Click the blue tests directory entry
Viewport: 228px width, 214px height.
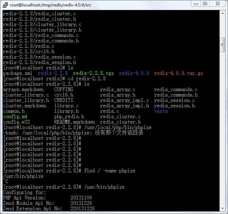(x=161, y=111)
